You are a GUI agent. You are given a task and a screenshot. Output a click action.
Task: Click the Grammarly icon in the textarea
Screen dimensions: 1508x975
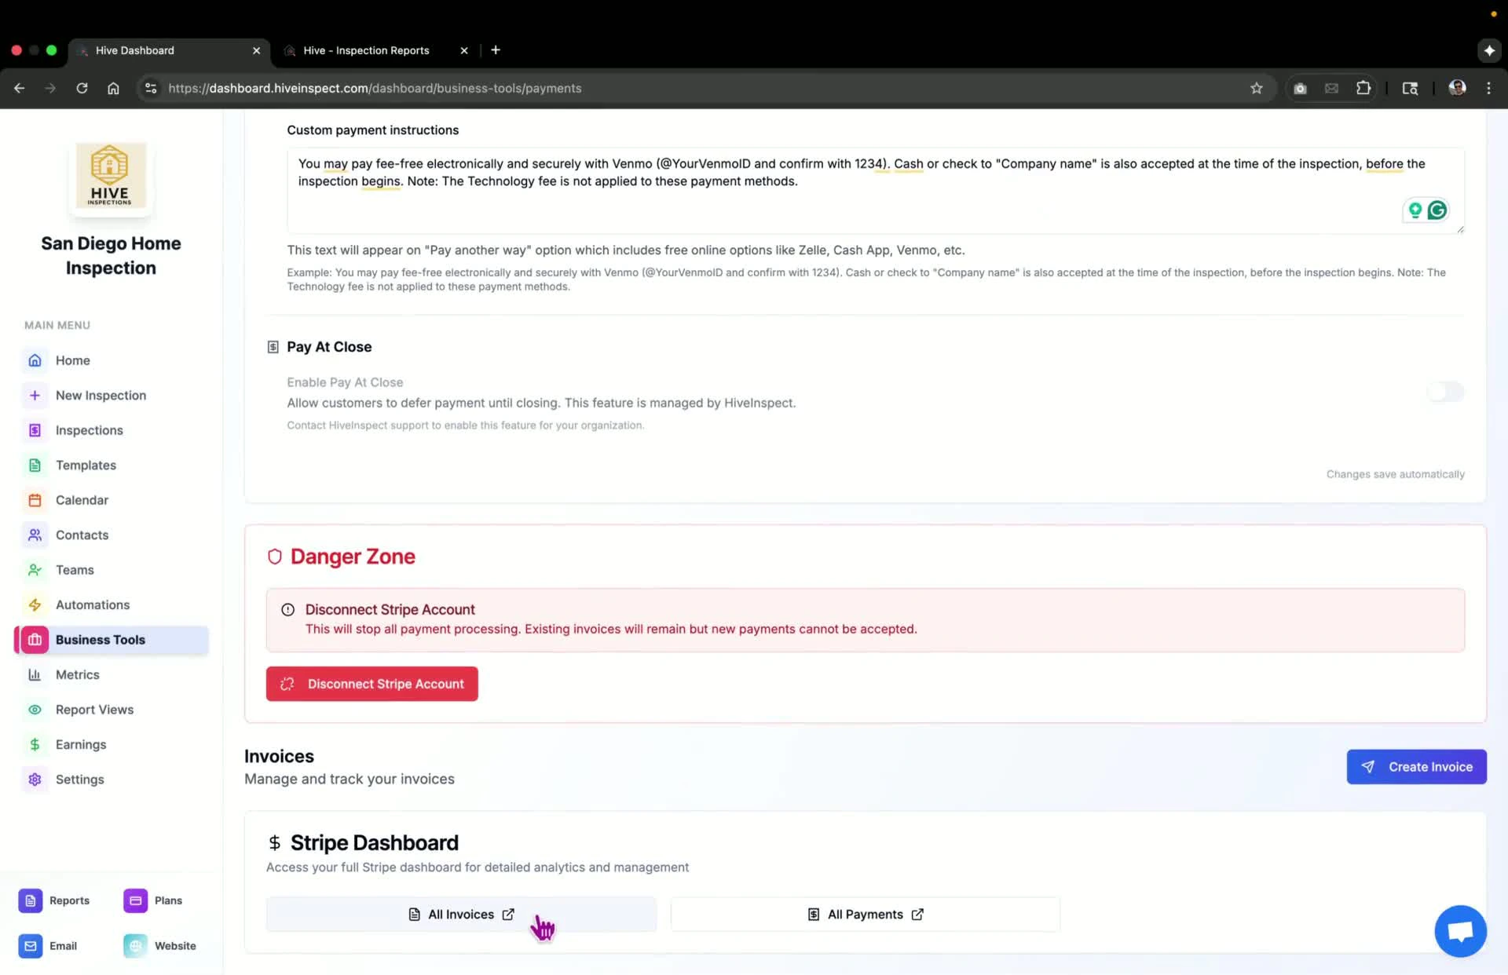1437,210
